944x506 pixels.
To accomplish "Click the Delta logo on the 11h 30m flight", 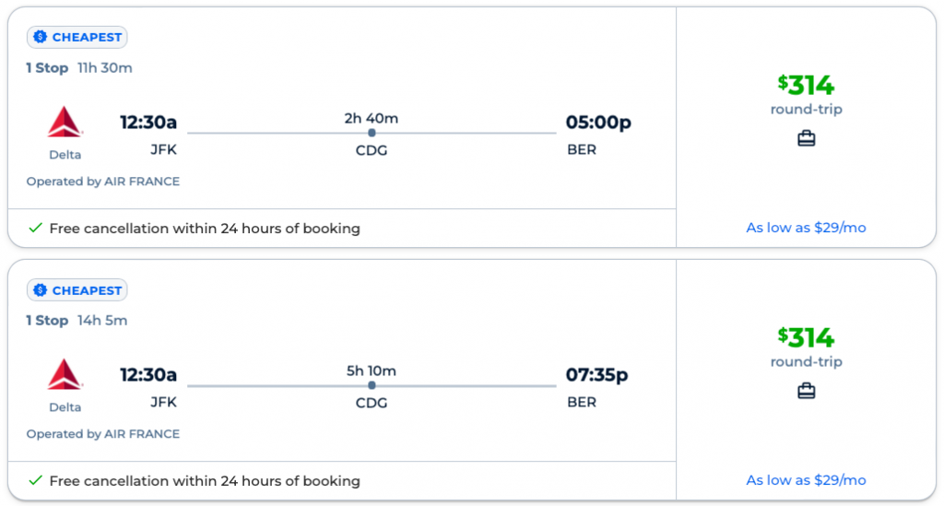I will 65,123.
